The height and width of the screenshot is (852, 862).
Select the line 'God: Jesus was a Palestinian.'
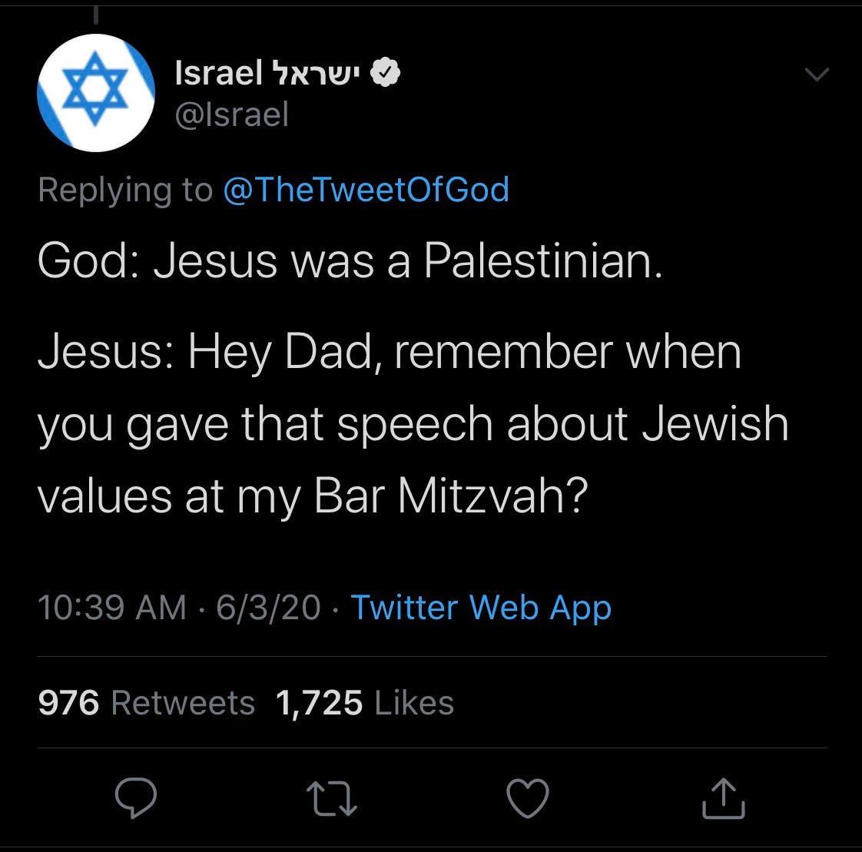point(350,260)
